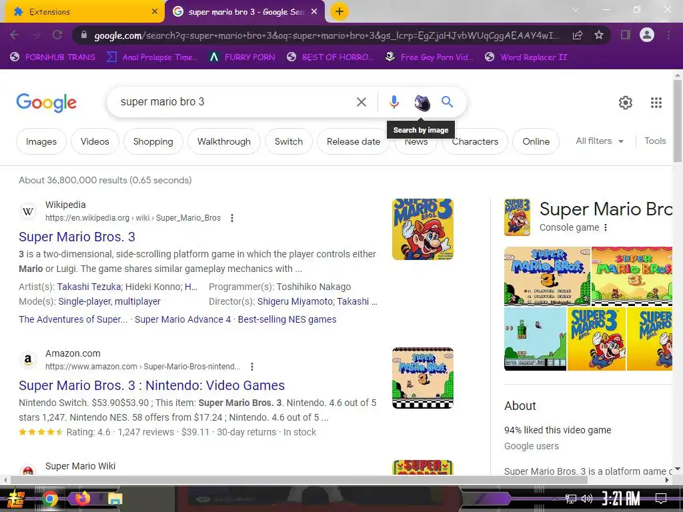
Task: Select the Images filter chip
Action: click(x=41, y=141)
